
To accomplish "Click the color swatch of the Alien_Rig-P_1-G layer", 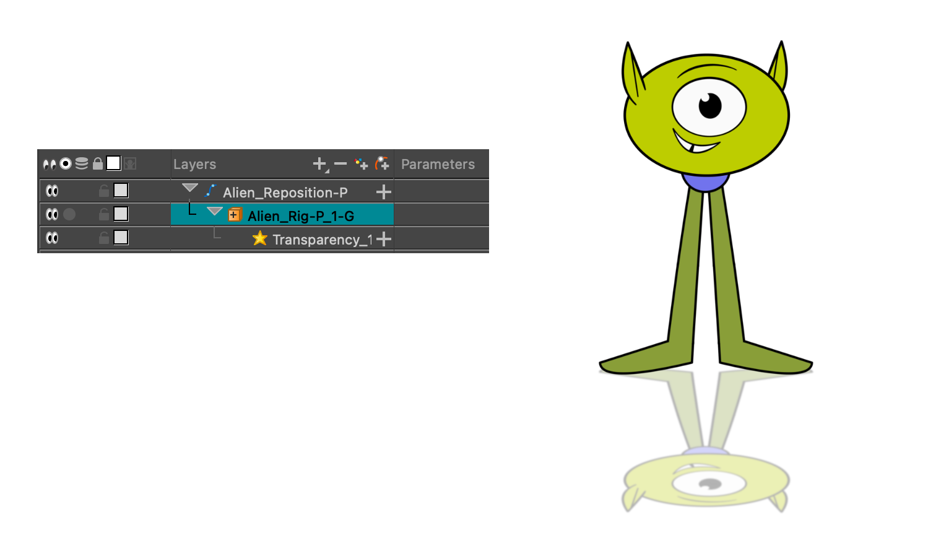I will [x=121, y=214].
